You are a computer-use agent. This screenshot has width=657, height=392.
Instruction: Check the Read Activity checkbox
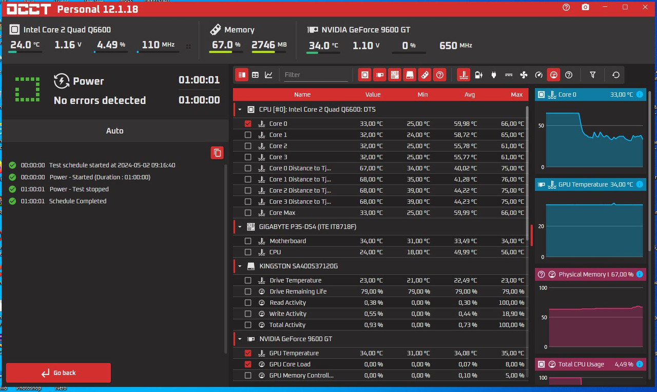point(248,303)
